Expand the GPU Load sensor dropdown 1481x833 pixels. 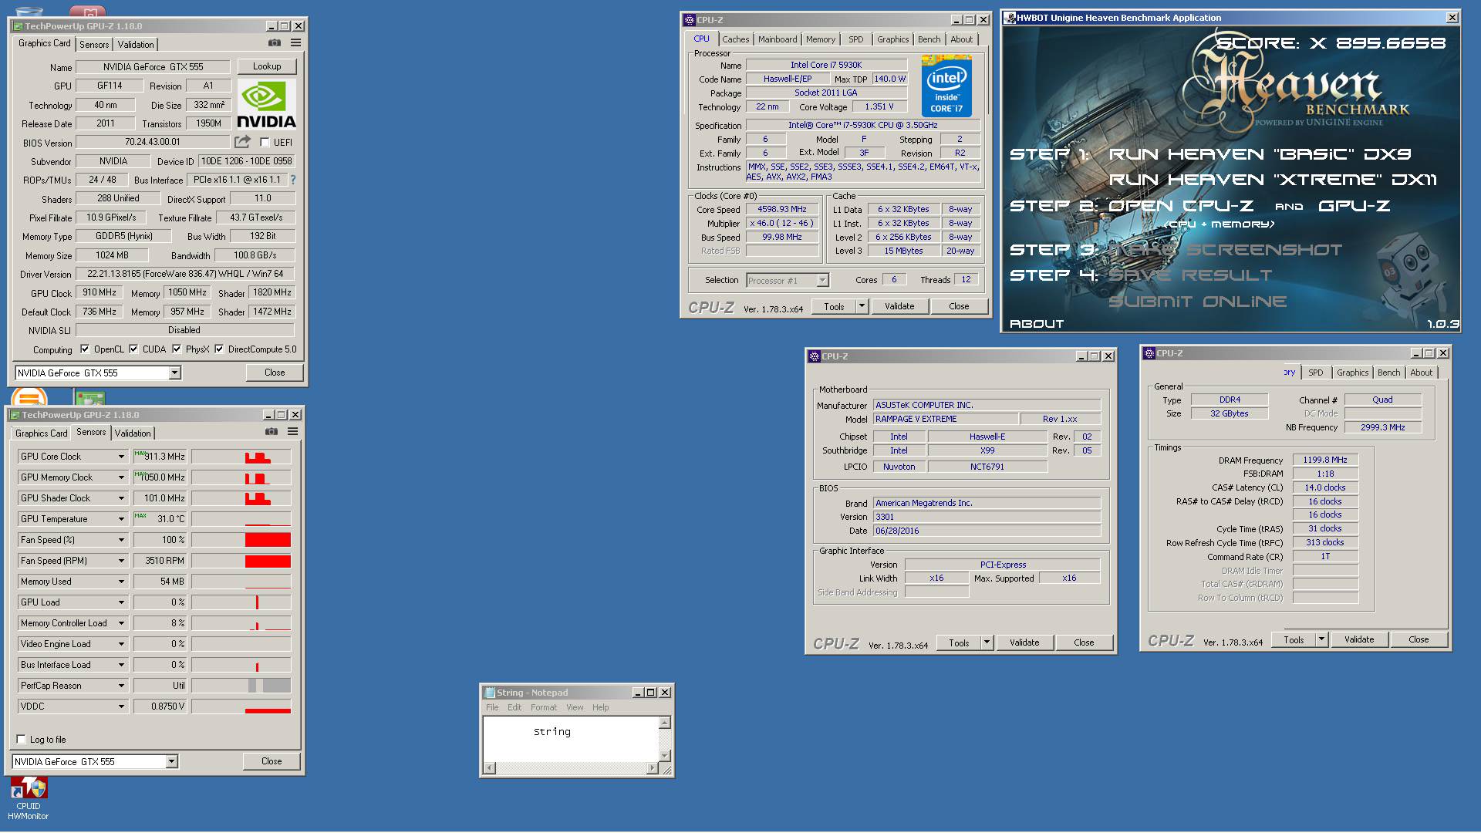click(121, 602)
